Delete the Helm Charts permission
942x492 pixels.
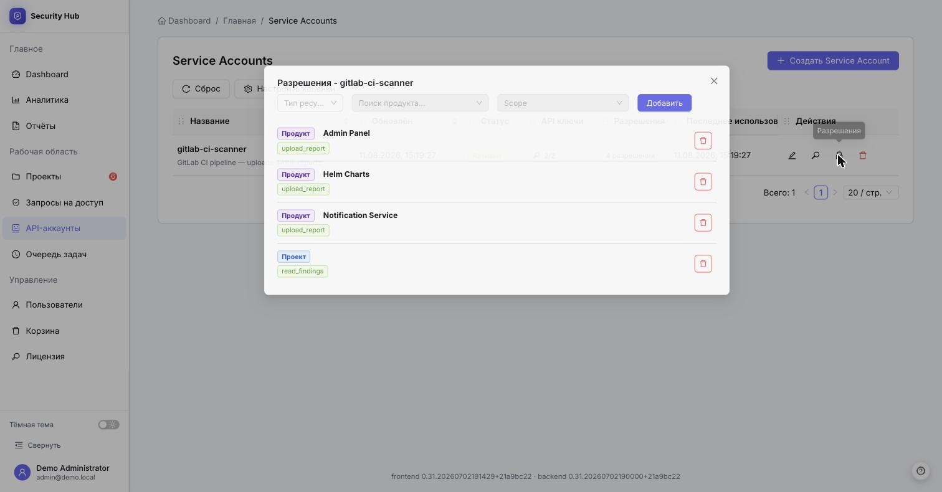pyautogui.click(x=703, y=182)
